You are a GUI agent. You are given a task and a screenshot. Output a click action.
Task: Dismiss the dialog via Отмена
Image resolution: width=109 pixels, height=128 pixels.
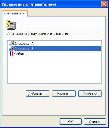coord(95,122)
